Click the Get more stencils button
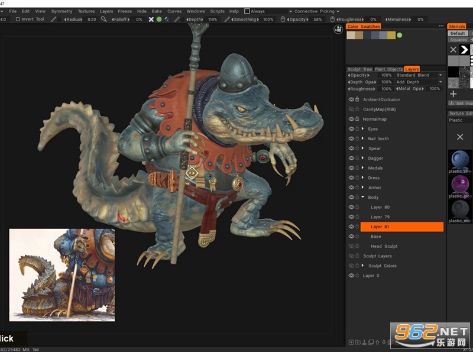The image size is (473, 352). [x=461, y=104]
